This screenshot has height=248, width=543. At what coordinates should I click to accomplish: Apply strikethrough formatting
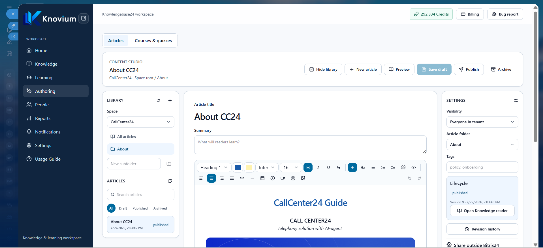click(339, 167)
